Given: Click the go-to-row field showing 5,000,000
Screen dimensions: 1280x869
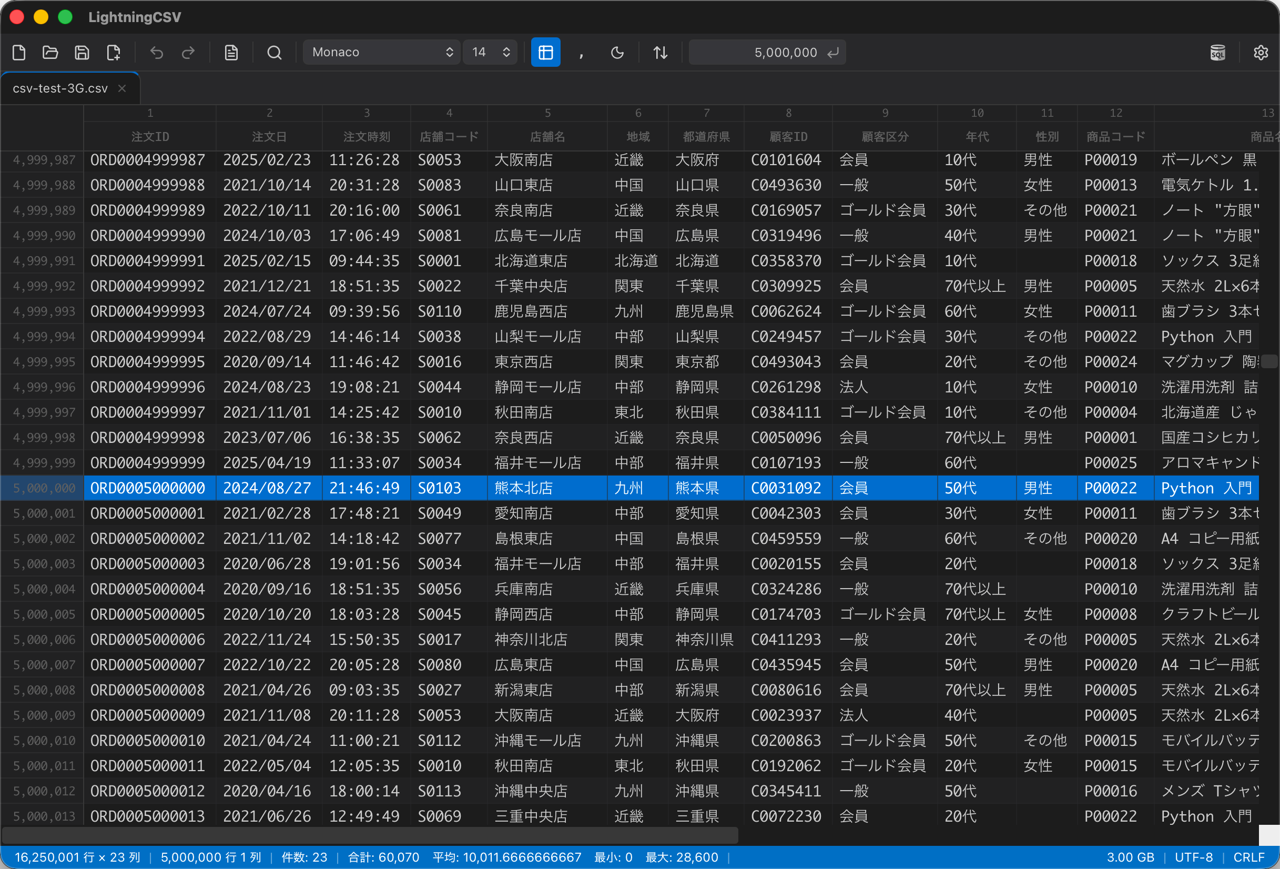Looking at the screenshot, I should (767, 53).
